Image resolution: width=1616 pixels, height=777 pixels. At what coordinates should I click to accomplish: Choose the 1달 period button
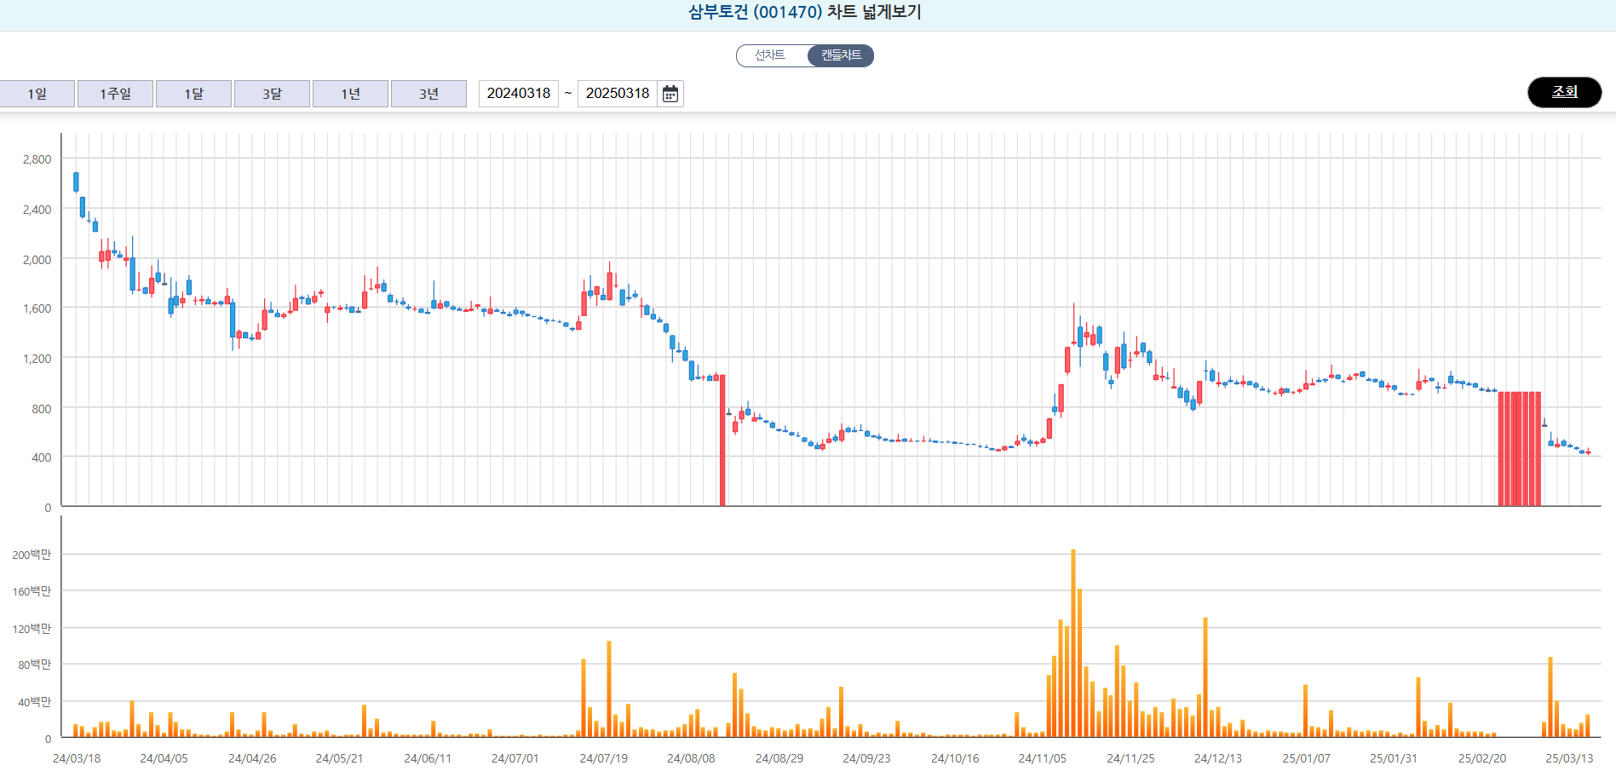[193, 94]
